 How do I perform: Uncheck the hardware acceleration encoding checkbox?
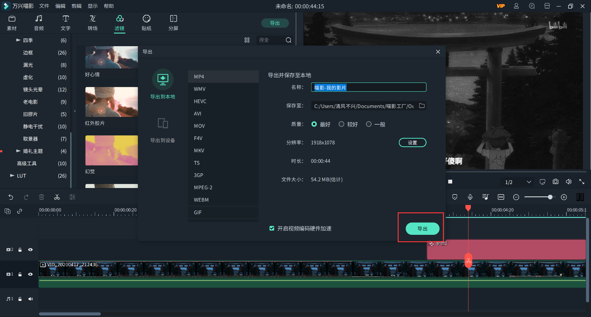point(272,228)
